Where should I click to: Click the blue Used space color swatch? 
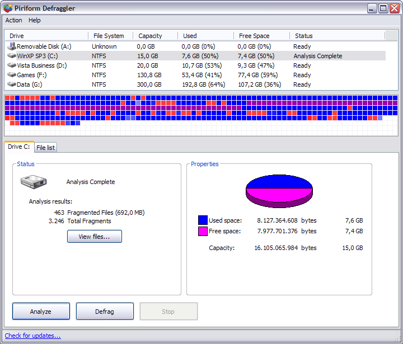[203, 220]
